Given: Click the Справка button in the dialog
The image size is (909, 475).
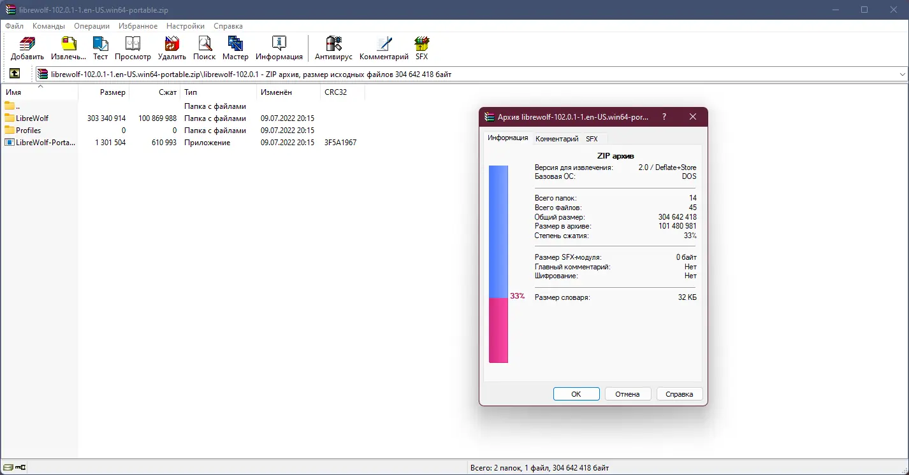Looking at the screenshot, I should pyautogui.click(x=680, y=394).
